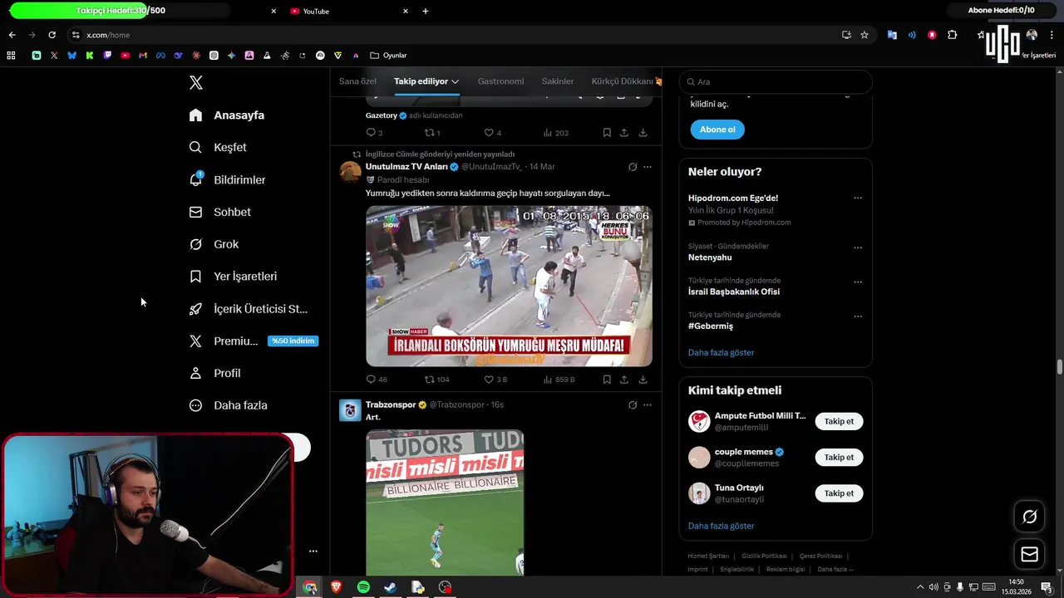Switch to Sana özel tab
The width and height of the screenshot is (1064, 598).
357,81
